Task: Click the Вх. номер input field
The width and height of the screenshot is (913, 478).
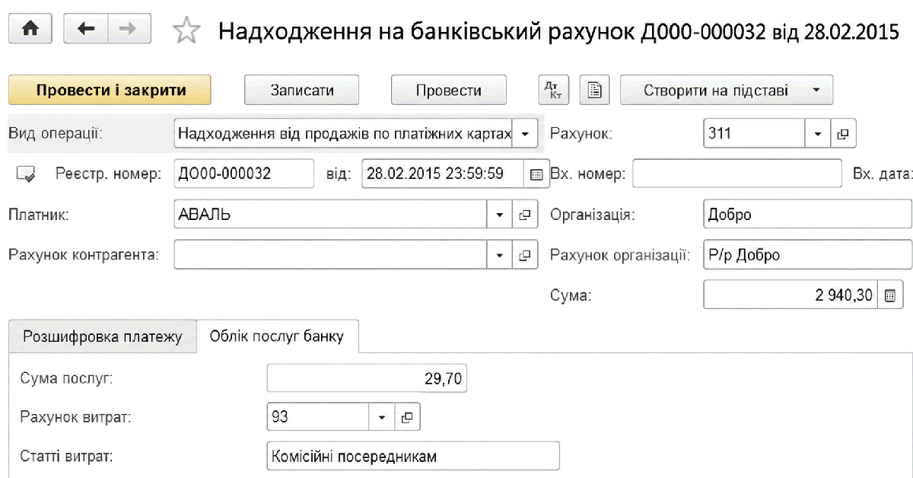Action: pos(737,174)
